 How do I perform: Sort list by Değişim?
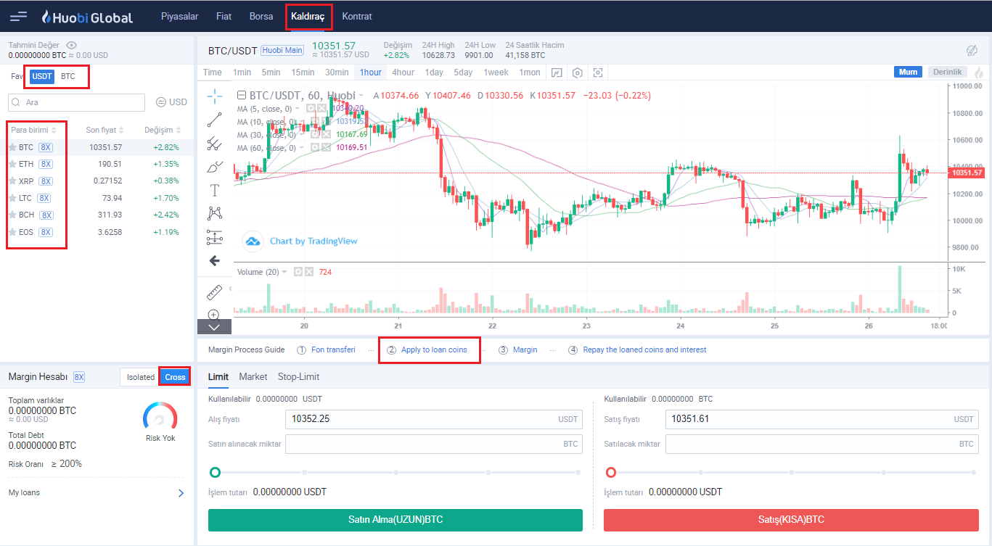pyautogui.click(x=163, y=130)
